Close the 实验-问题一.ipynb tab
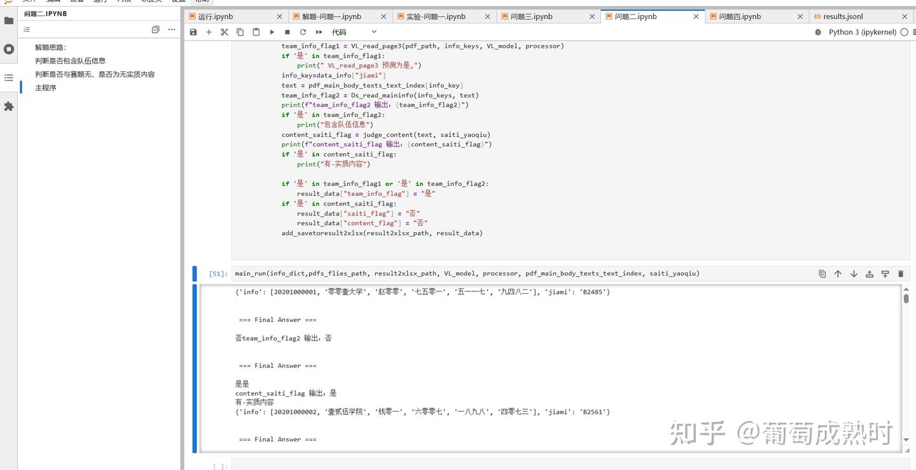916x470 pixels. pyautogui.click(x=488, y=17)
